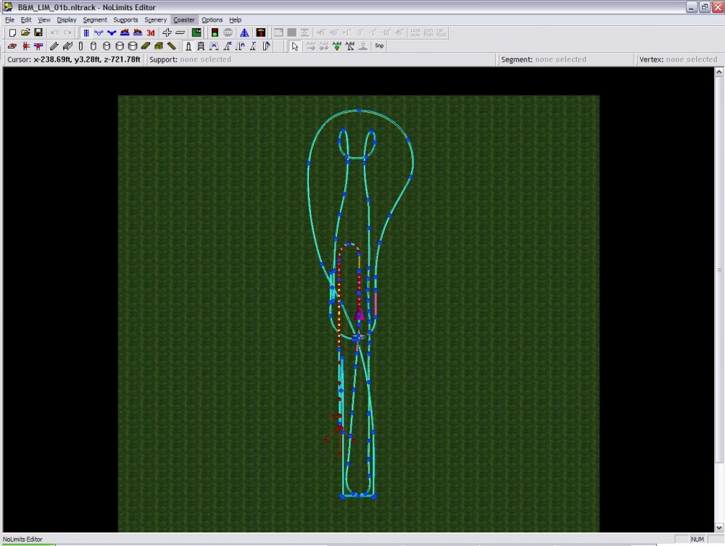Click the traffic light icon in the toolbar

pos(215,33)
